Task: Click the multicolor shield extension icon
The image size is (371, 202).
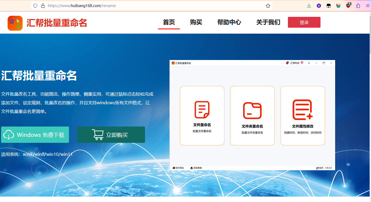Action: 338,6
